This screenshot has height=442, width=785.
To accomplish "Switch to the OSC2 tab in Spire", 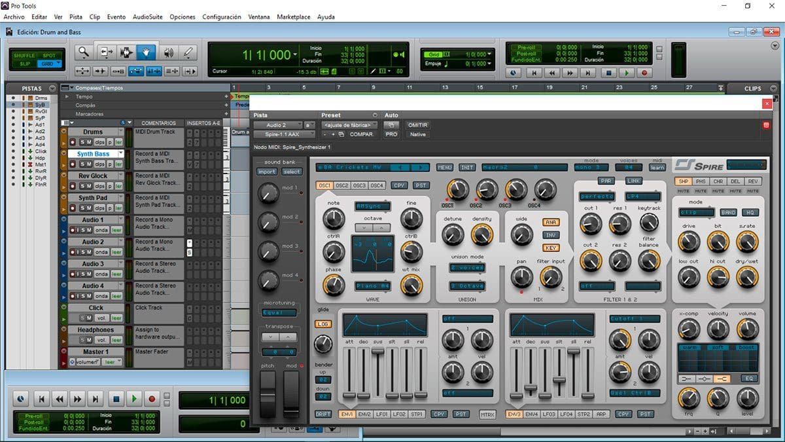I will click(x=341, y=185).
